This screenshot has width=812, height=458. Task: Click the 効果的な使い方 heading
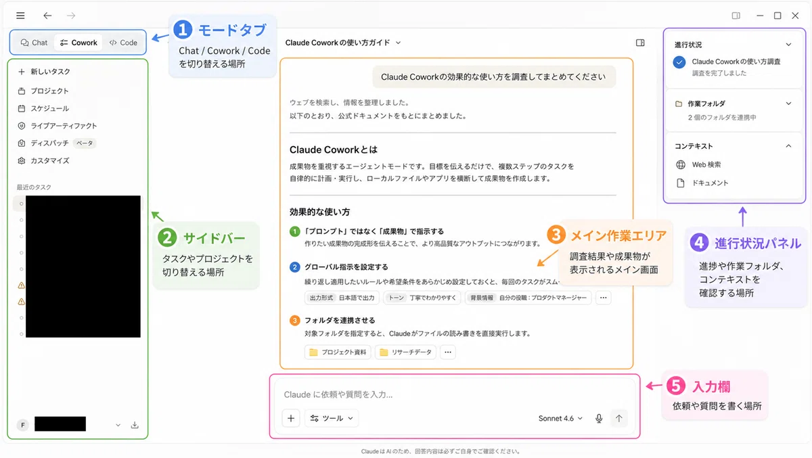coord(319,212)
